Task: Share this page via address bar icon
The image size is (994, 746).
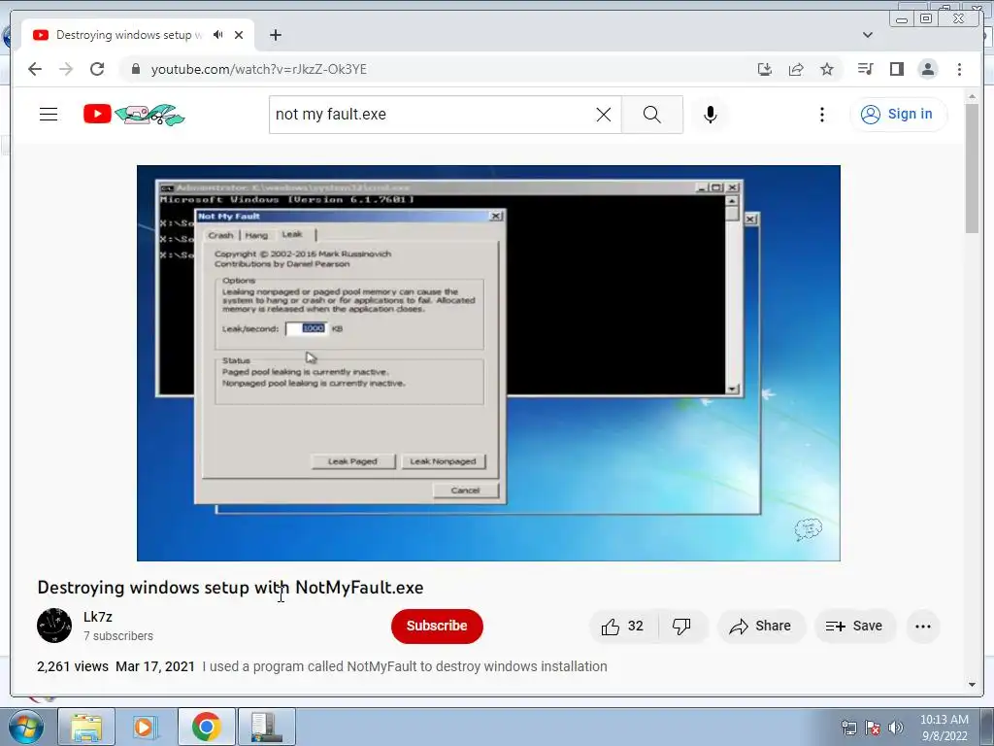Action: [796, 69]
